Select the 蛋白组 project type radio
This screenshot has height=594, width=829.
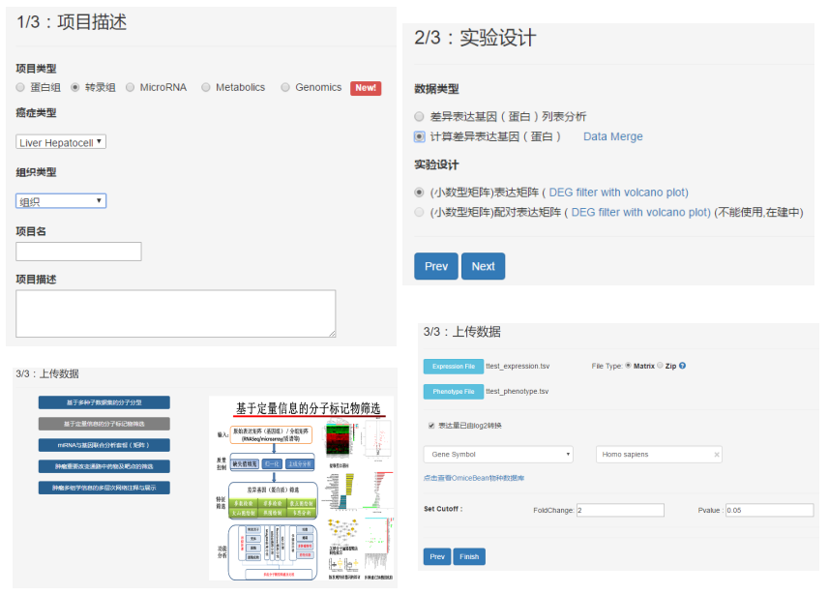pyautogui.click(x=20, y=87)
